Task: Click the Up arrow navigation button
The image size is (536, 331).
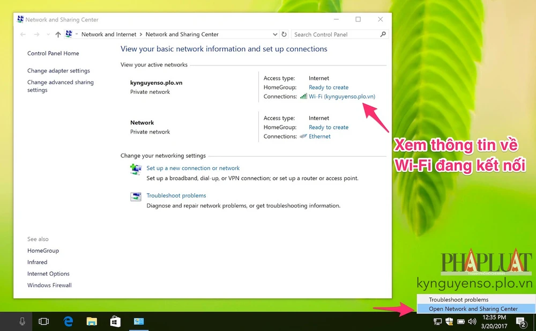Action: (x=58, y=34)
